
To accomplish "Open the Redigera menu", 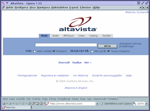I will tap(21, 7).
